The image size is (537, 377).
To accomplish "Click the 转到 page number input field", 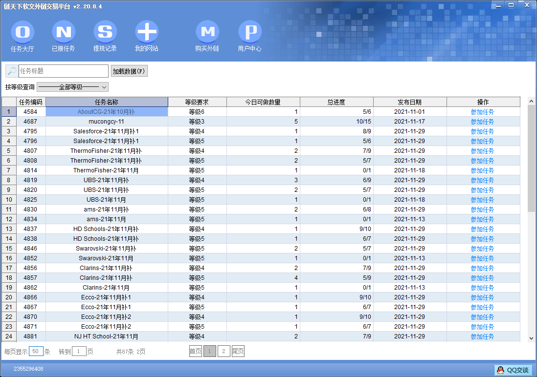I will [79, 351].
